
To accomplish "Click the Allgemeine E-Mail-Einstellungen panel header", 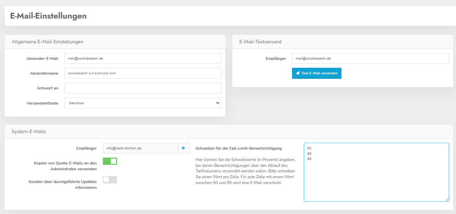I will [47, 42].
